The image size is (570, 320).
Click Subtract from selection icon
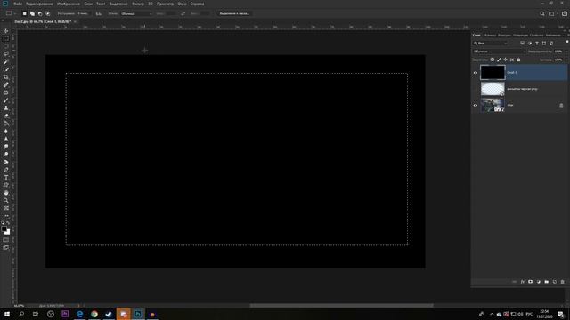[x=40, y=14]
